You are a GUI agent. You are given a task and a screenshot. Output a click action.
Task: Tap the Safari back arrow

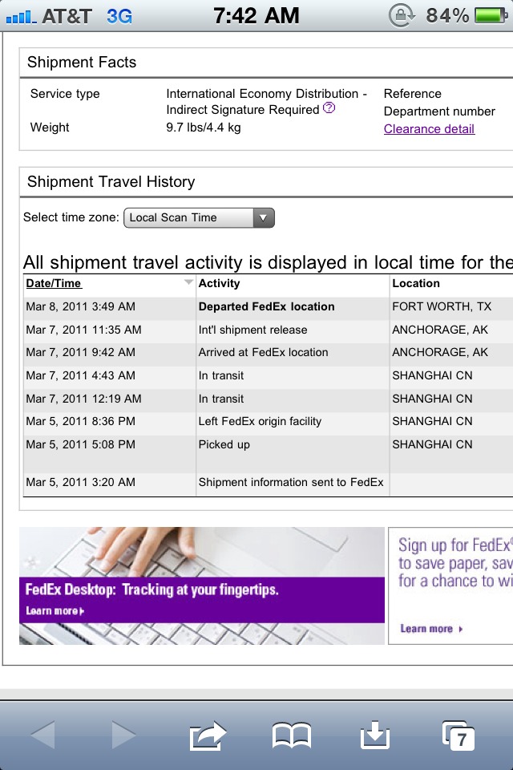coord(43,735)
